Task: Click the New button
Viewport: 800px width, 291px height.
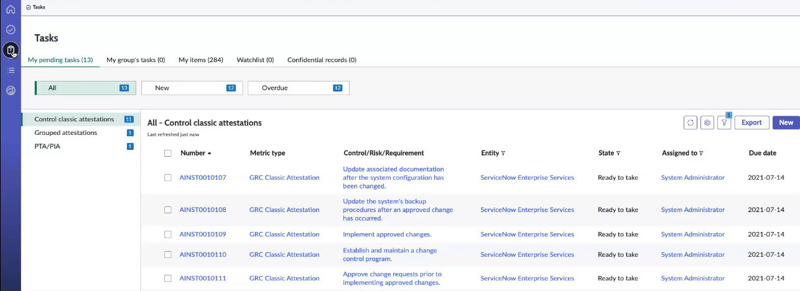Action: tap(786, 122)
